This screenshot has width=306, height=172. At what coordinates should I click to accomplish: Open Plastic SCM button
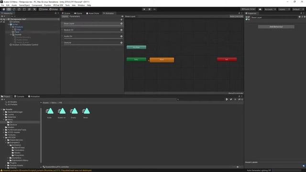point(248,9)
